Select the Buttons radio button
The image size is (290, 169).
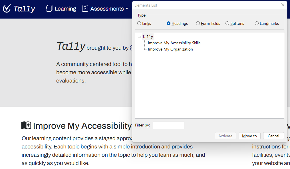click(x=227, y=23)
